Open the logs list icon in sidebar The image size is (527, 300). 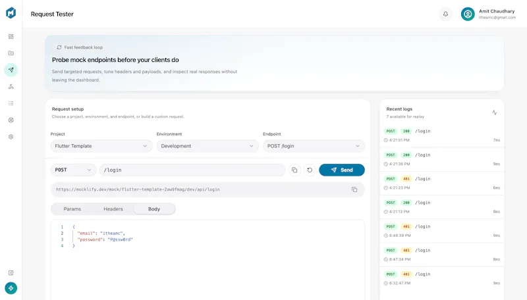(x=11, y=103)
